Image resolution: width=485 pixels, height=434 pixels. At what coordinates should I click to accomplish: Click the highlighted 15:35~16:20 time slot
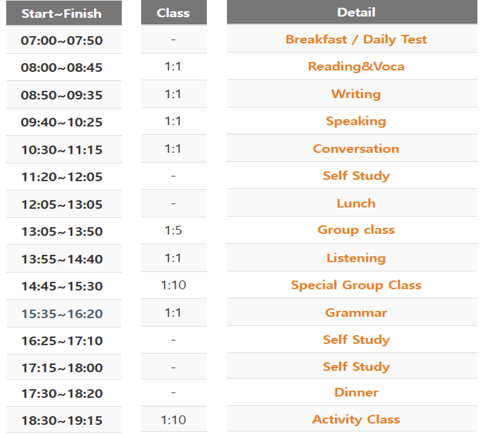[x=62, y=314]
